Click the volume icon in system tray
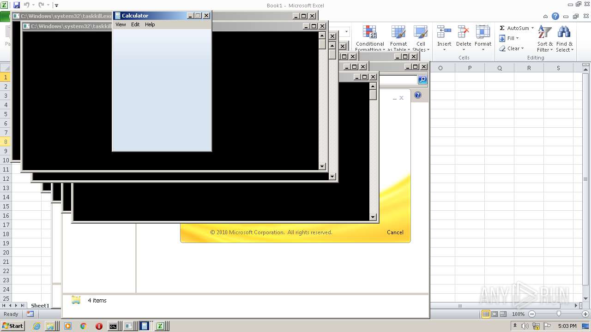Viewport: 591px width, 332px height. coord(525,326)
